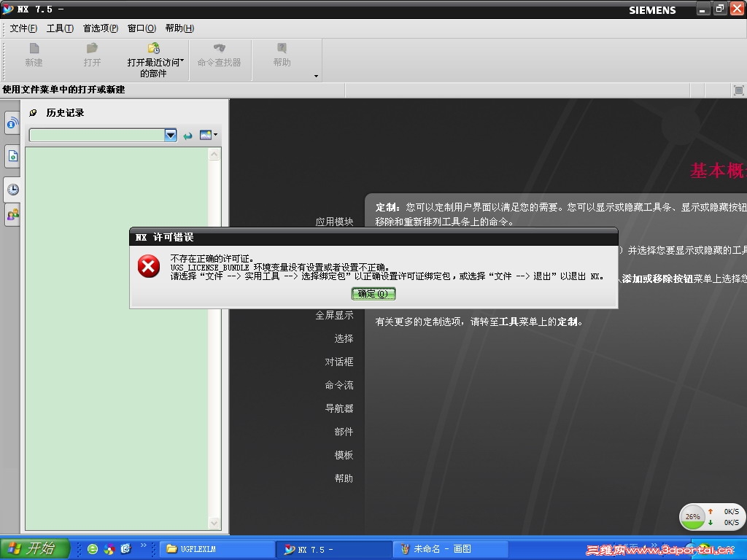The height and width of the screenshot is (560, 747).
Task: Click the 命令查找器 command finder icon
Action: 219,48
